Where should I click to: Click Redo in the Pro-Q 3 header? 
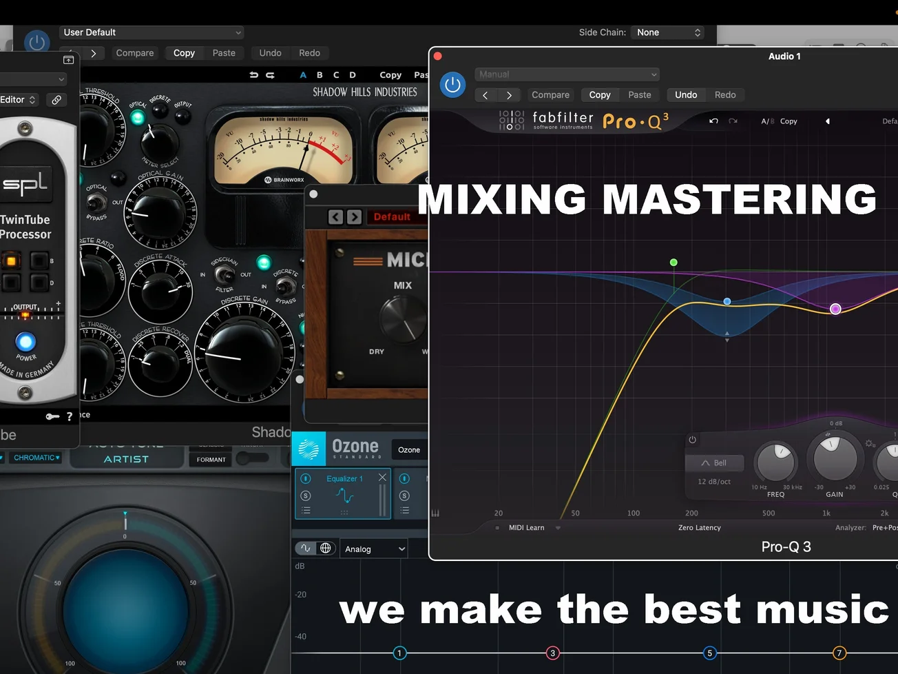[x=725, y=95]
